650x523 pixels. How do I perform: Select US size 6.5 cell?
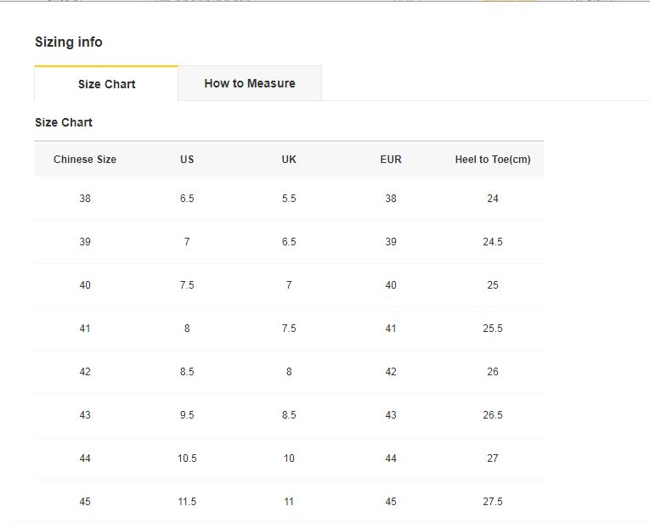point(187,199)
